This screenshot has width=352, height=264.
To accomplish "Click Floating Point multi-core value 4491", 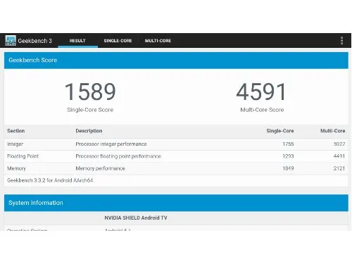I will [339, 156].
